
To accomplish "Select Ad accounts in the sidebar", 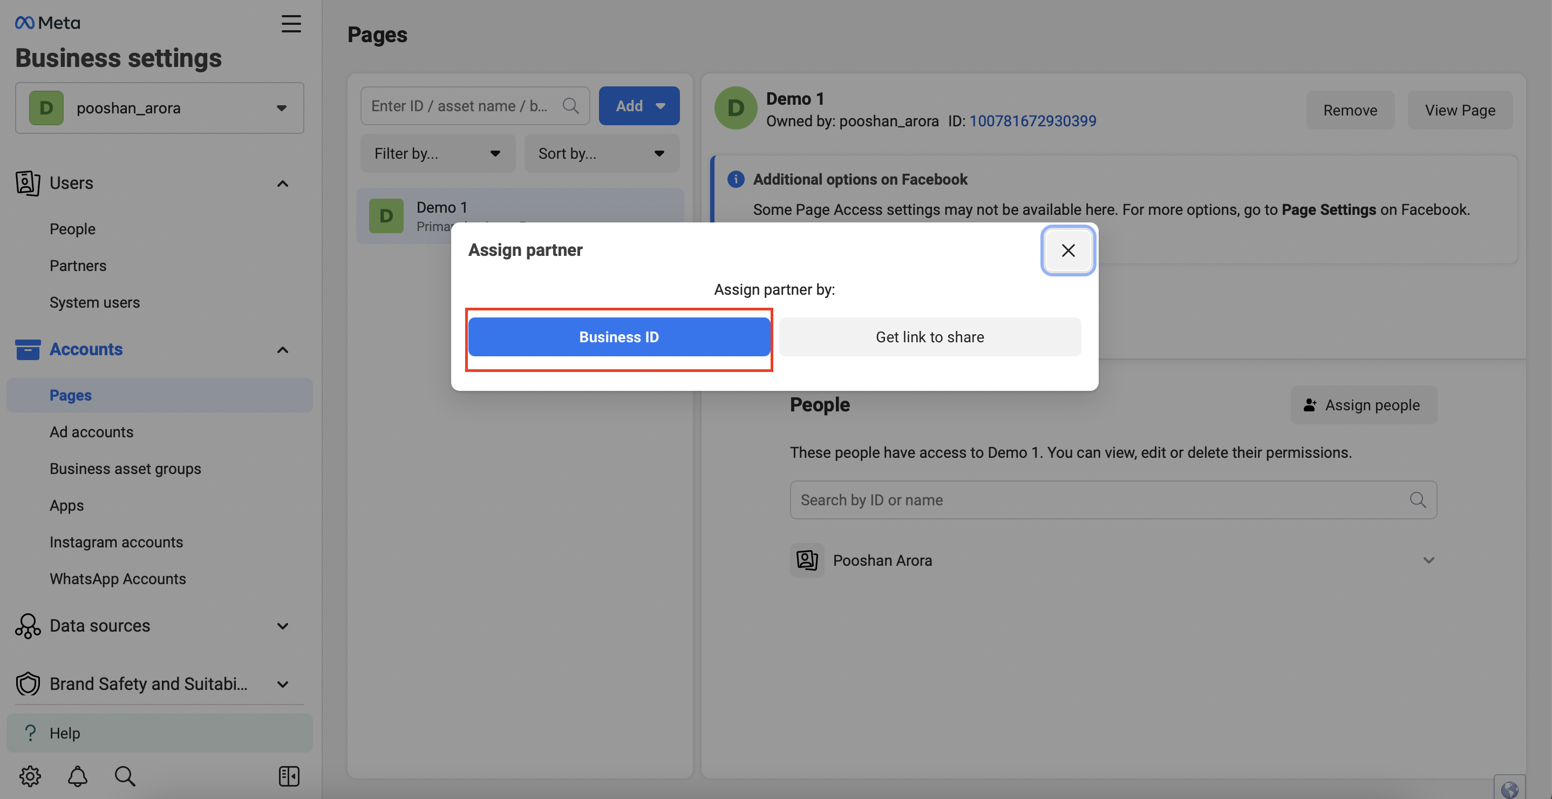I will (92, 432).
